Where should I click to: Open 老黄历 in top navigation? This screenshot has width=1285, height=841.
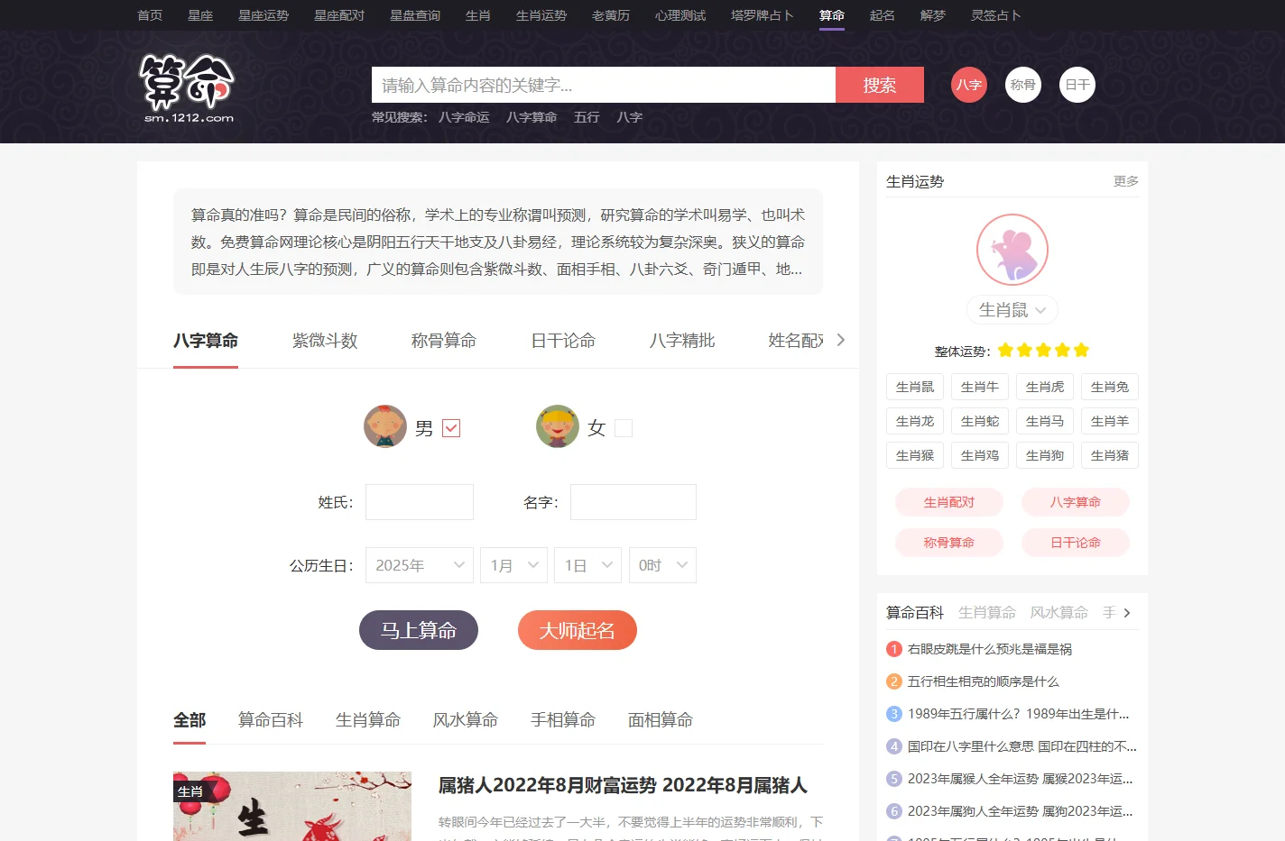click(611, 15)
